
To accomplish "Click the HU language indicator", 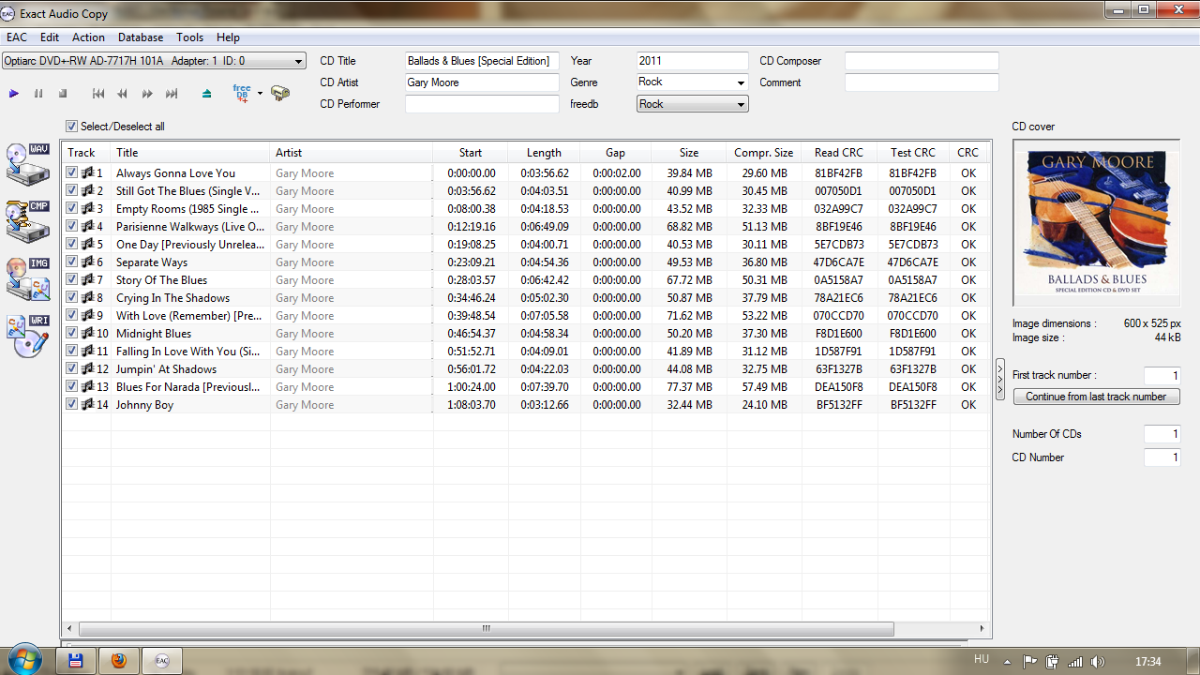I will (982, 660).
